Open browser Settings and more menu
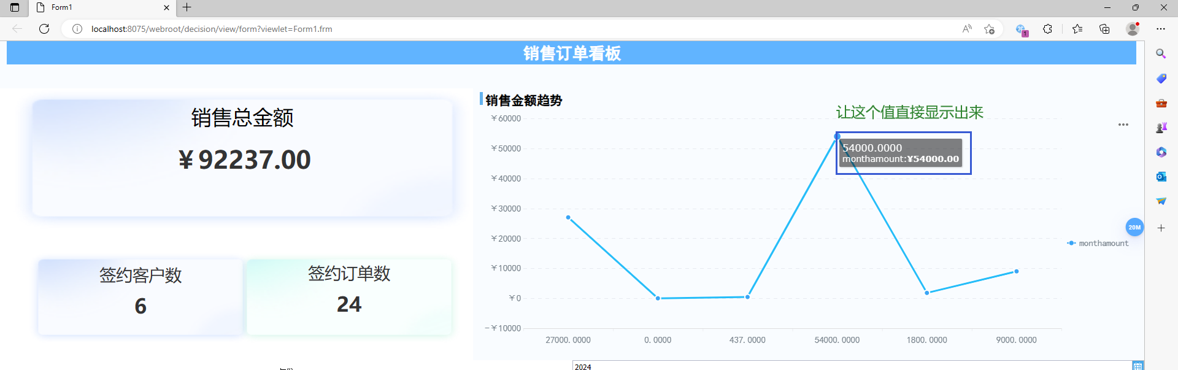The width and height of the screenshot is (1178, 370). pyautogui.click(x=1160, y=29)
